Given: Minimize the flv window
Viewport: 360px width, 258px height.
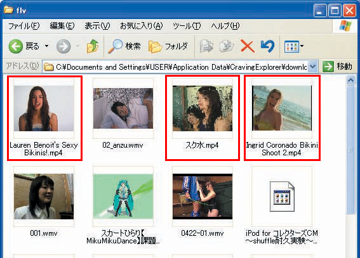Looking at the screenshot, I should [320, 10].
